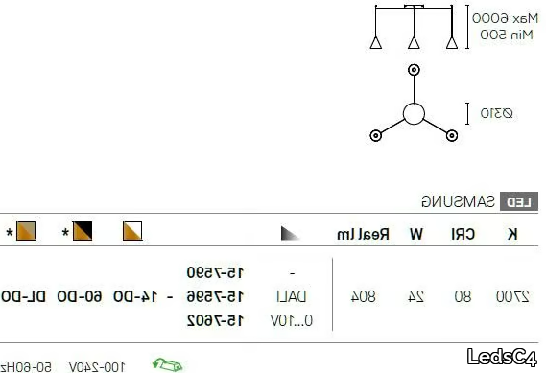Viewport: 546px width, 373px height.
Task: Click the dimming gradient triangle icon
Action: point(291,233)
